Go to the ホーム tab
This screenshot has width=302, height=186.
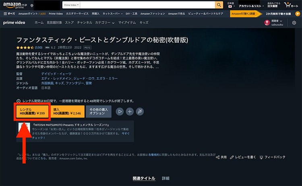point(39,23)
